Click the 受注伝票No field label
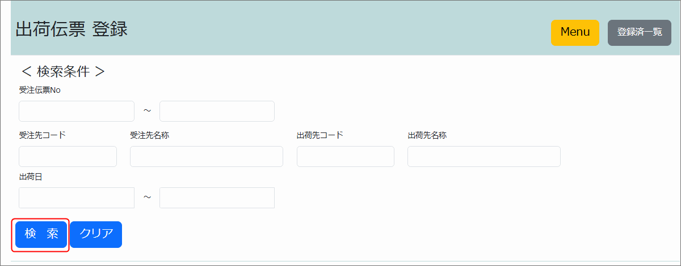 (40, 89)
